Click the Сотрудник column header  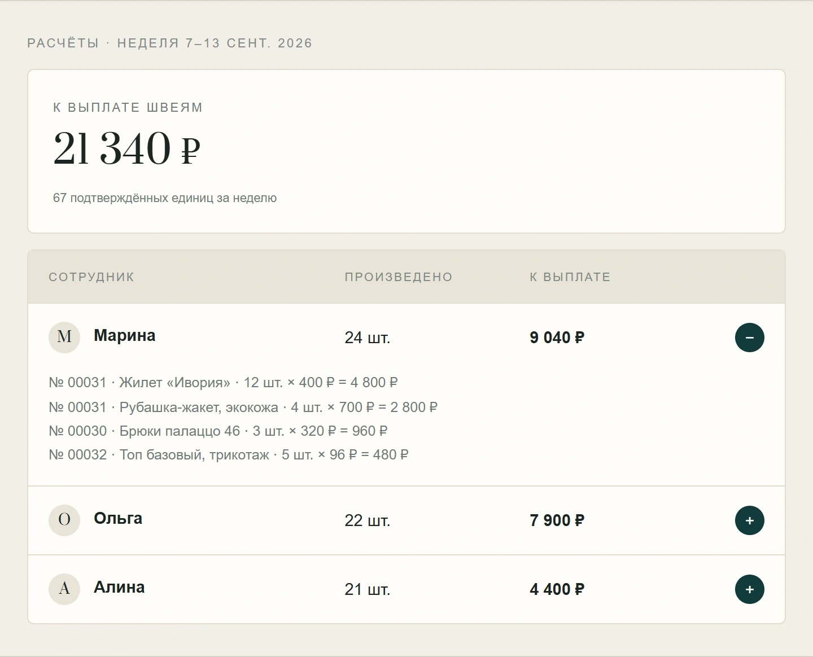[x=91, y=277]
